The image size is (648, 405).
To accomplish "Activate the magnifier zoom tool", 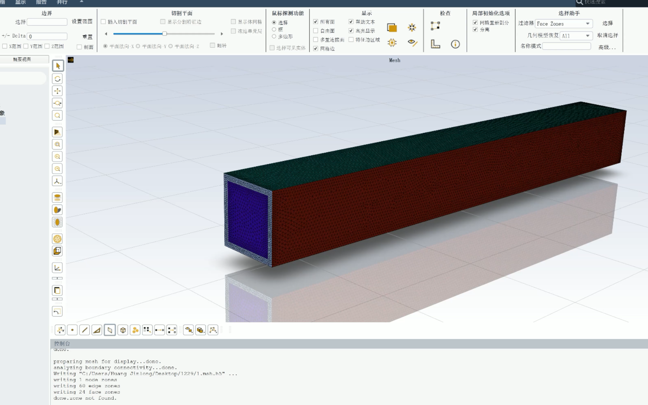I will tap(57, 115).
